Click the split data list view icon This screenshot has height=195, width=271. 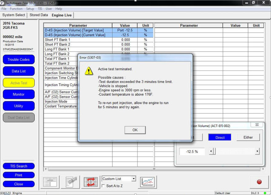[x=50, y=182]
